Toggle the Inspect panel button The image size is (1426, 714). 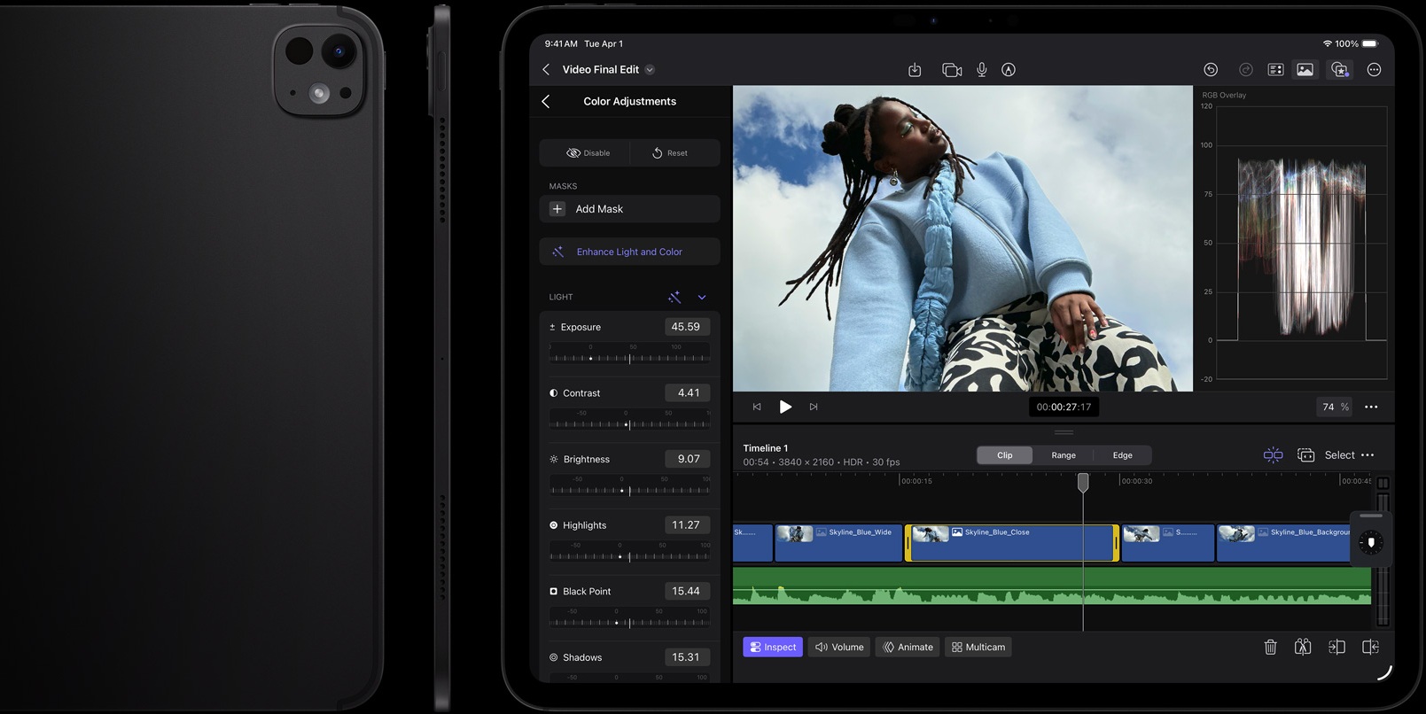pyautogui.click(x=773, y=648)
